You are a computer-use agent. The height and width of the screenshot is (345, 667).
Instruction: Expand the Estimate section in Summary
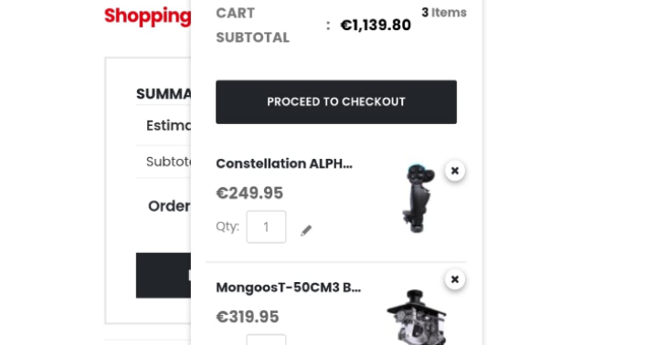(x=168, y=126)
